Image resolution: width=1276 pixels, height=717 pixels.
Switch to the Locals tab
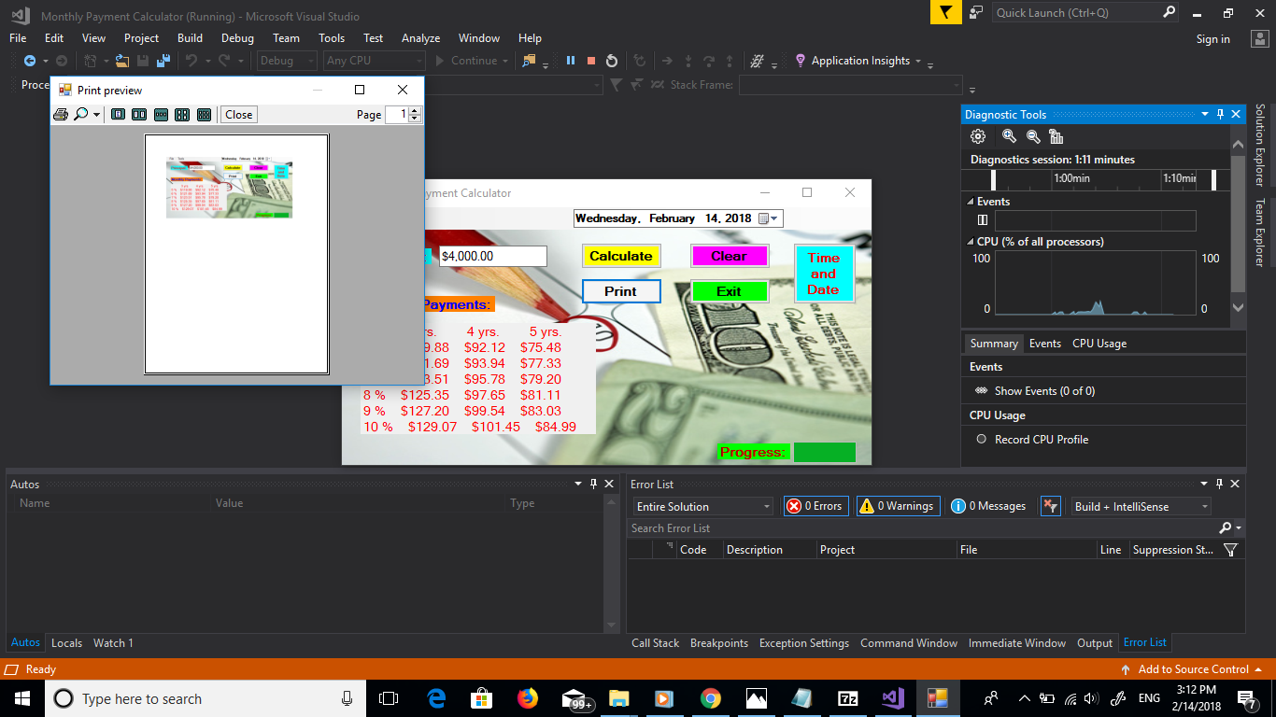click(66, 642)
